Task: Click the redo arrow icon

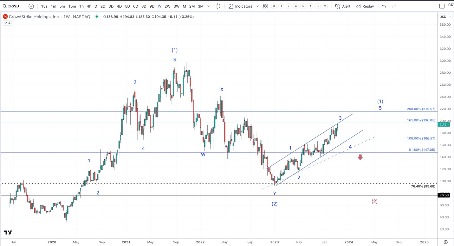Action: [394, 6]
